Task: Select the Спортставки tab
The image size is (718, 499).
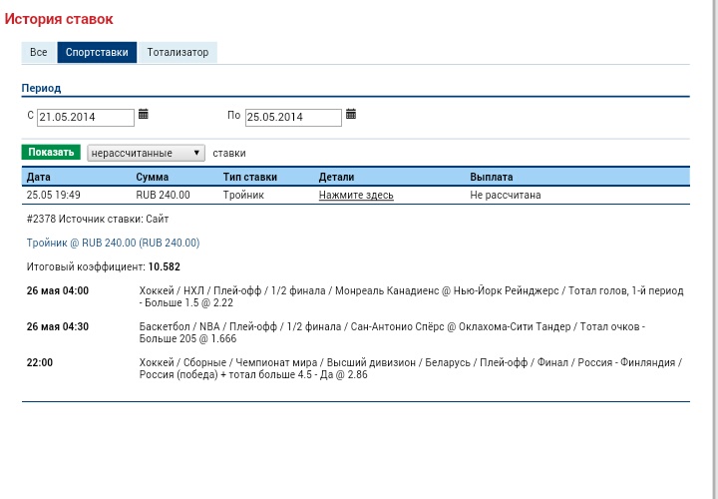Action: point(97,52)
